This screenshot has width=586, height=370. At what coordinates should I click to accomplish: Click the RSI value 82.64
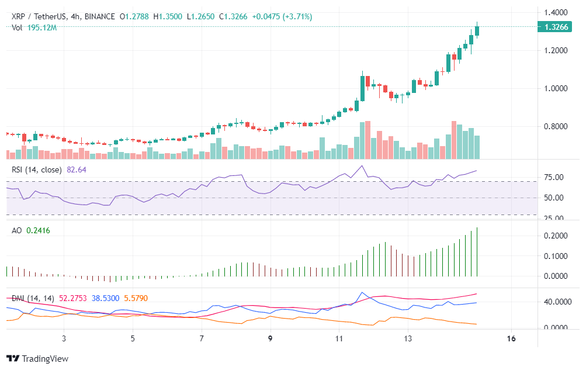click(77, 170)
